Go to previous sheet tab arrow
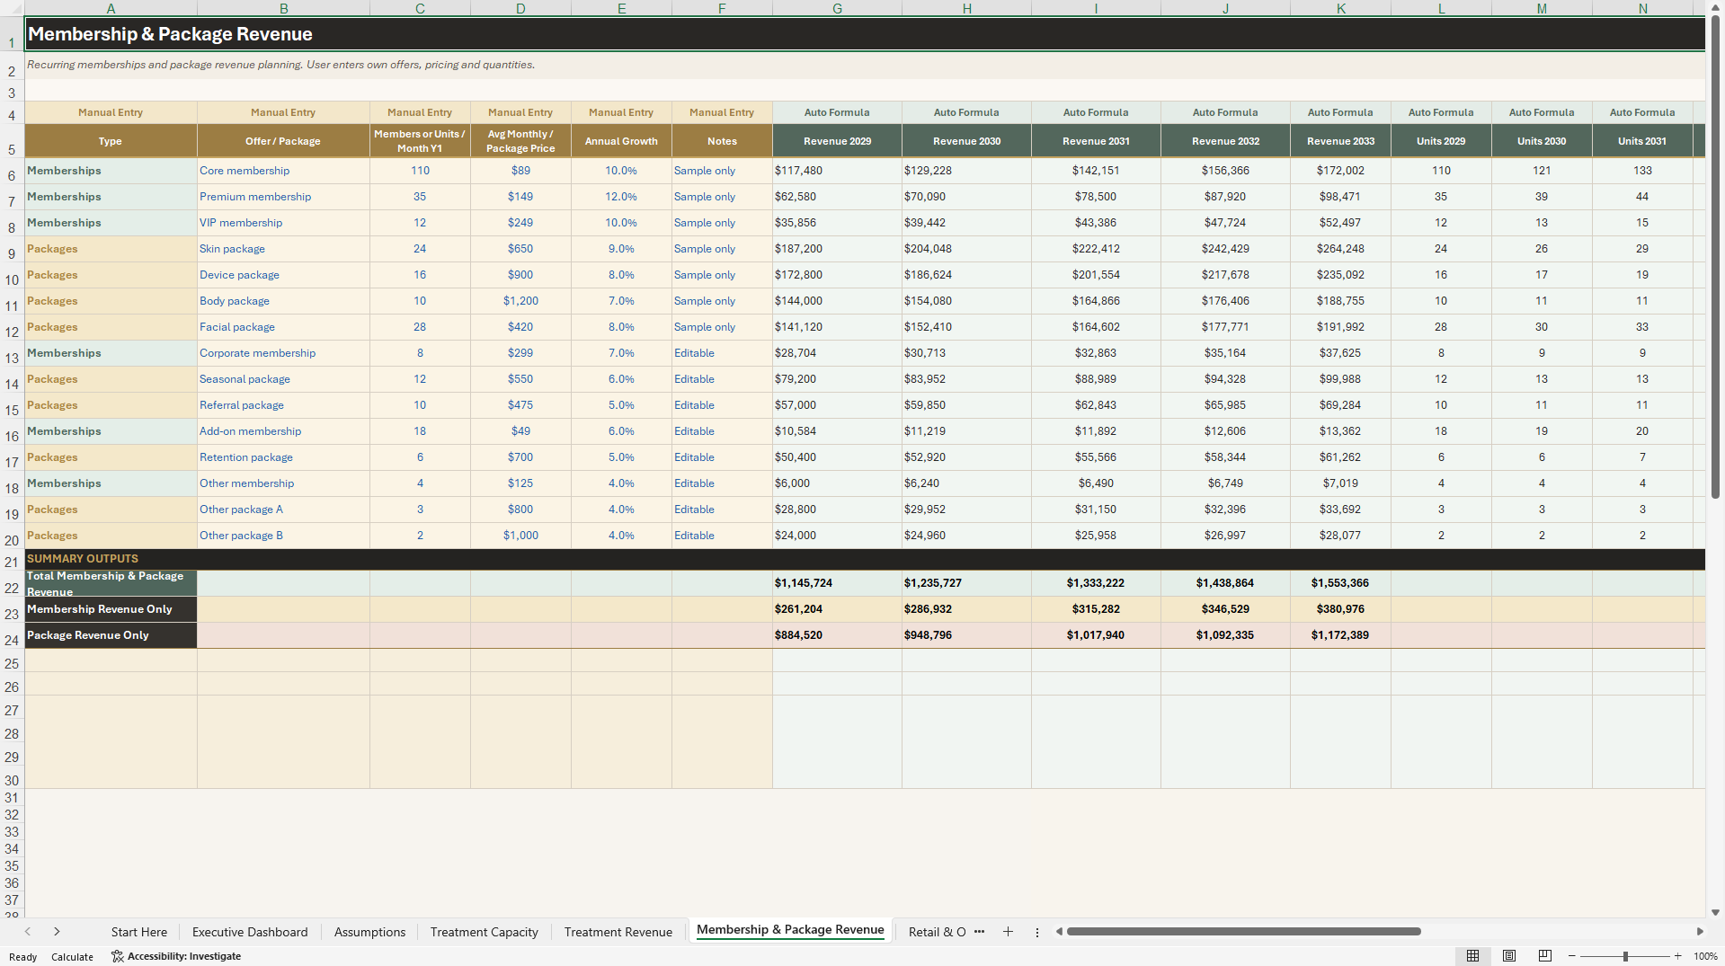 28,932
